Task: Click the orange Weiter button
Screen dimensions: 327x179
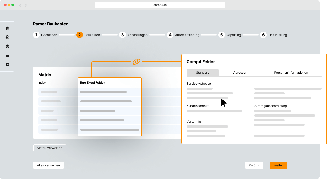Action: click(278, 165)
